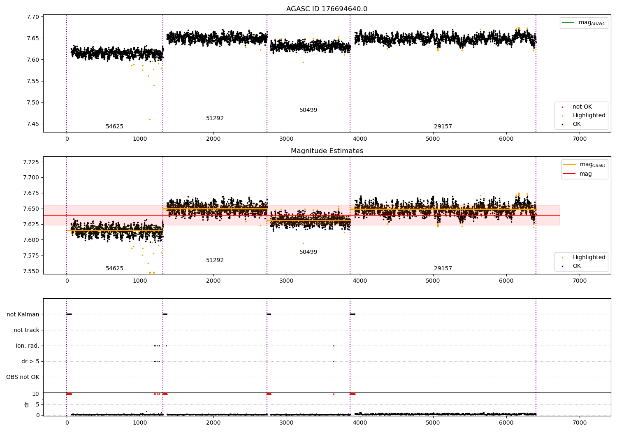Click the 7.45 y-tick label of top plot
This screenshot has width=617, height=432.
pyautogui.click(x=33, y=124)
